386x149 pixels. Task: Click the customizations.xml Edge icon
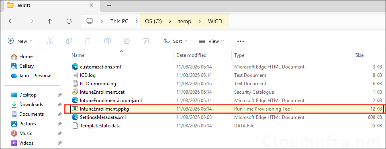[x=75, y=67]
